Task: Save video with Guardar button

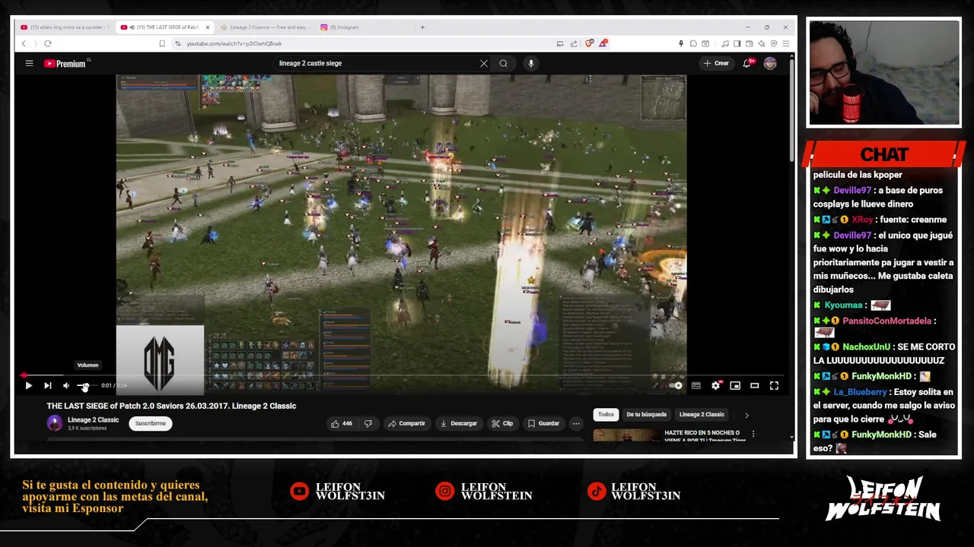Action: pyautogui.click(x=543, y=423)
